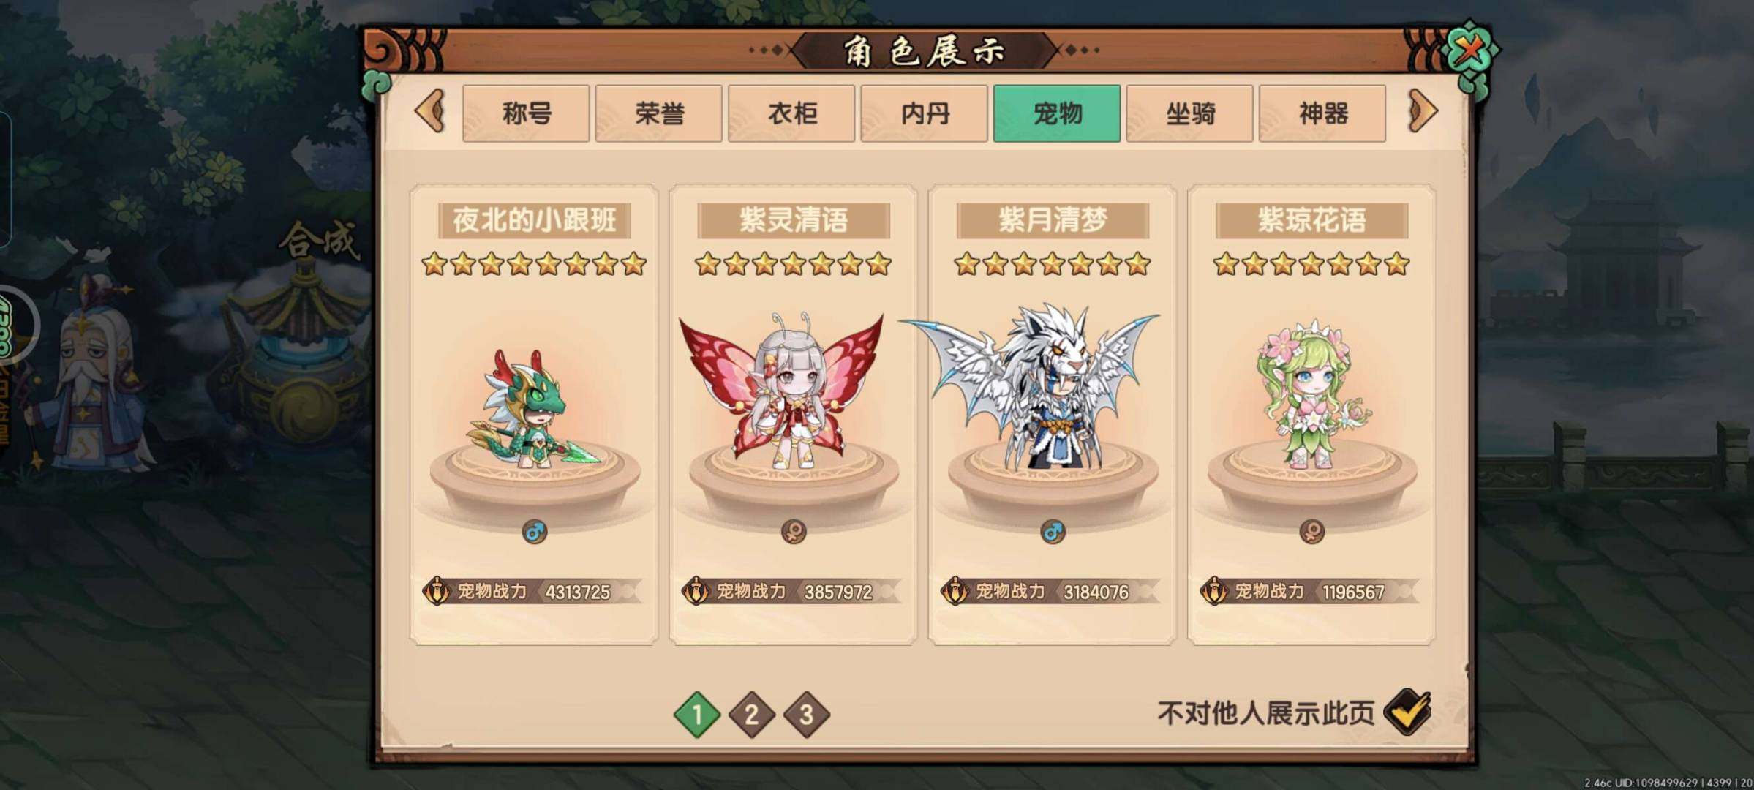
Task: Switch to the 坐骑 tab
Action: pyautogui.click(x=1189, y=113)
